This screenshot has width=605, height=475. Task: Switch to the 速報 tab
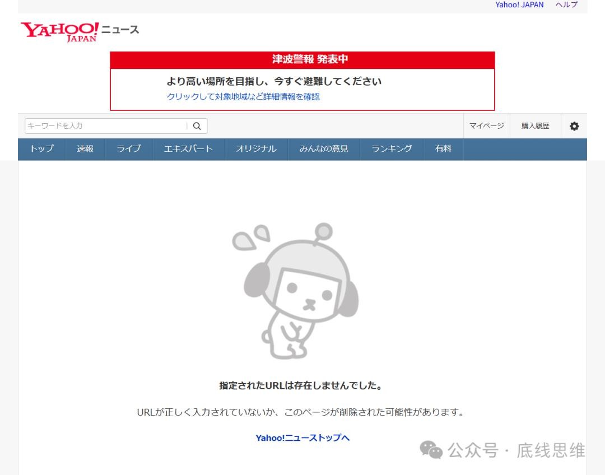coord(85,149)
